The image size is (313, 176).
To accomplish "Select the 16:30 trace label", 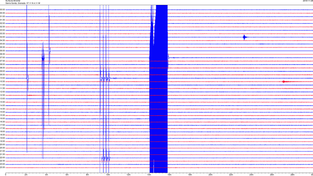I will point(2,122).
